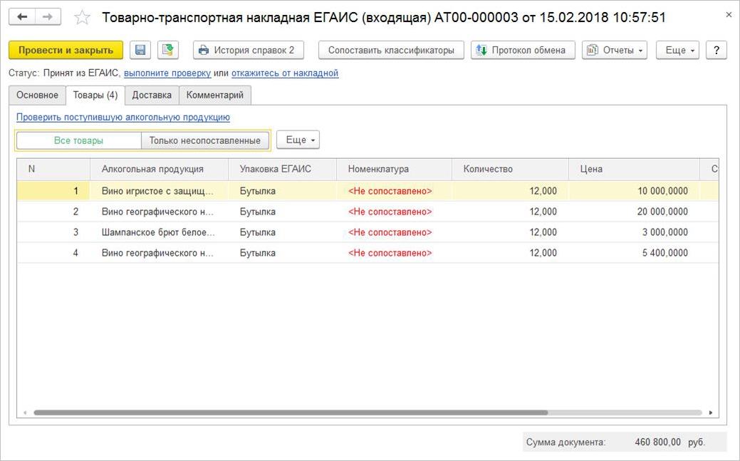
Task: Switch to the Товары (4) tab
Action: tap(95, 95)
